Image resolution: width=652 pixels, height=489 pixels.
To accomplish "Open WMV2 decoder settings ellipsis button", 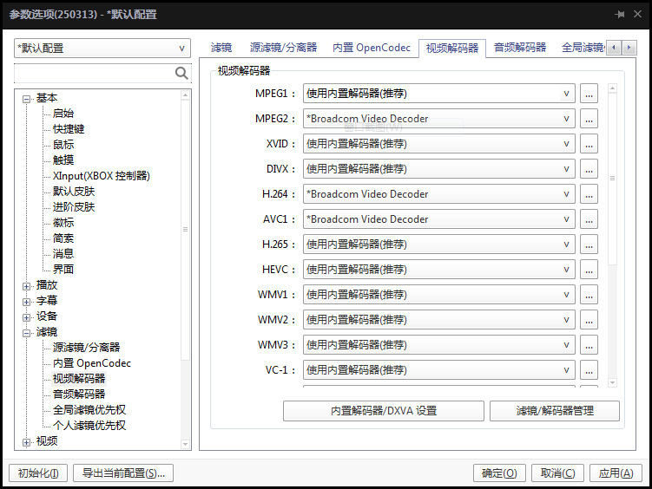I will click(x=589, y=320).
